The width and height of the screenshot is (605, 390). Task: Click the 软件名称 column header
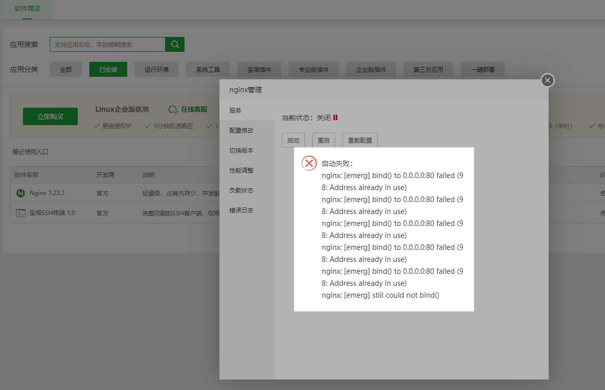pos(26,175)
